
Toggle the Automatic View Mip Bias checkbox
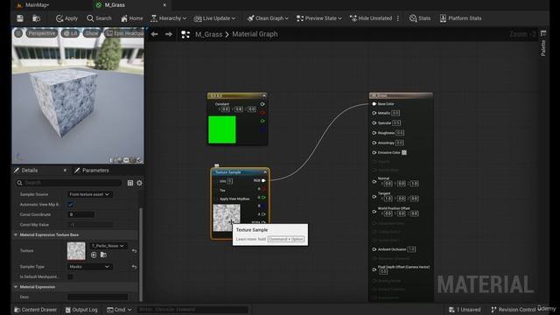click(x=70, y=204)
